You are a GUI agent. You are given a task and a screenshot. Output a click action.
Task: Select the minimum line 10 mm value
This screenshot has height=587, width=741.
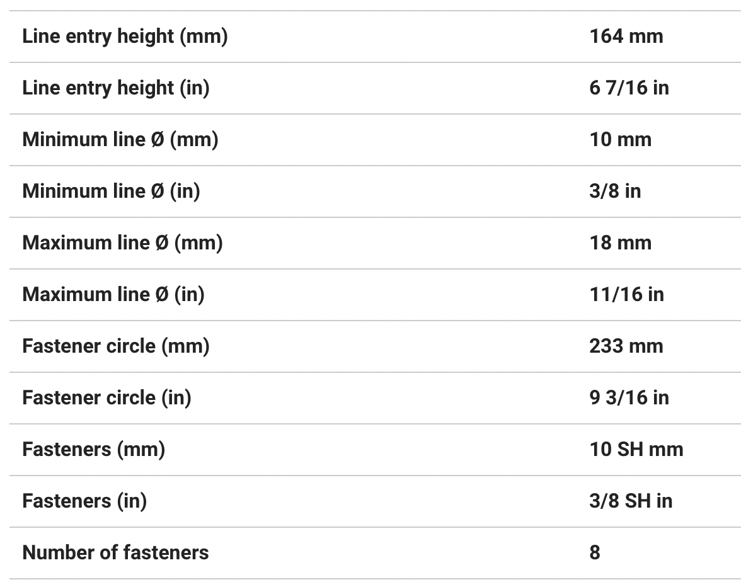pyautogui.click(x=620, y=140)
